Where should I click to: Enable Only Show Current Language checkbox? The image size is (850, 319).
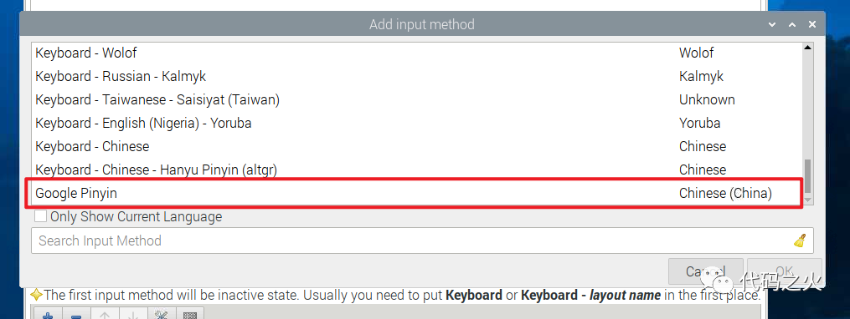[x=41, y=217]
